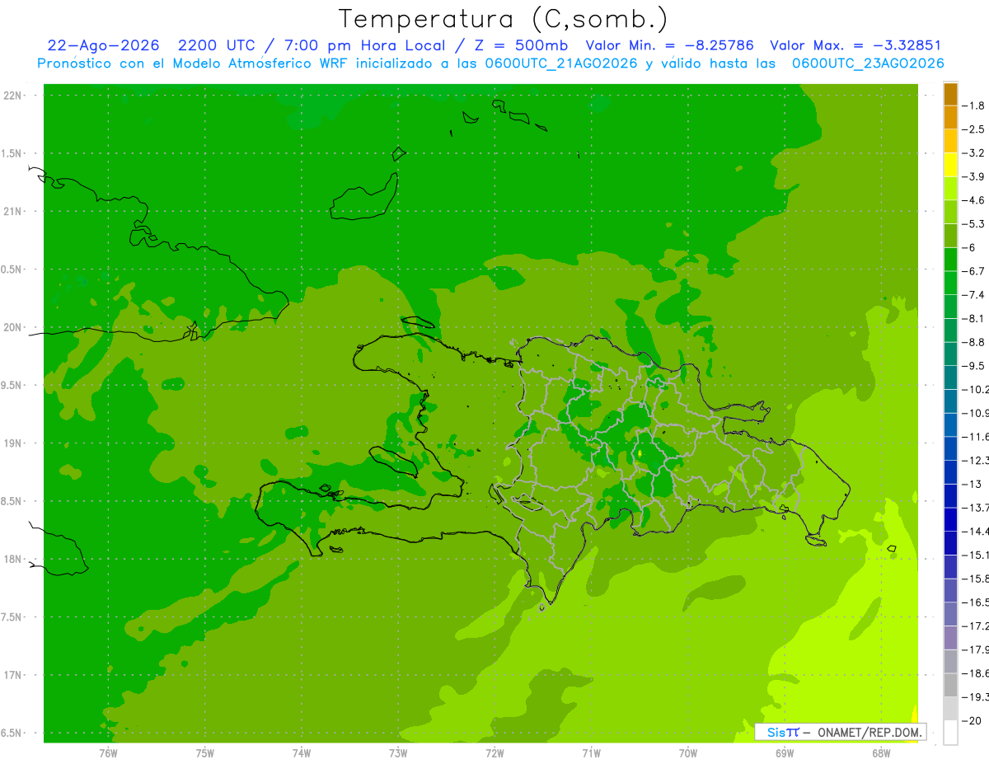Click the "71W" longitude label

pyautogui.click(x=591, y=753)
